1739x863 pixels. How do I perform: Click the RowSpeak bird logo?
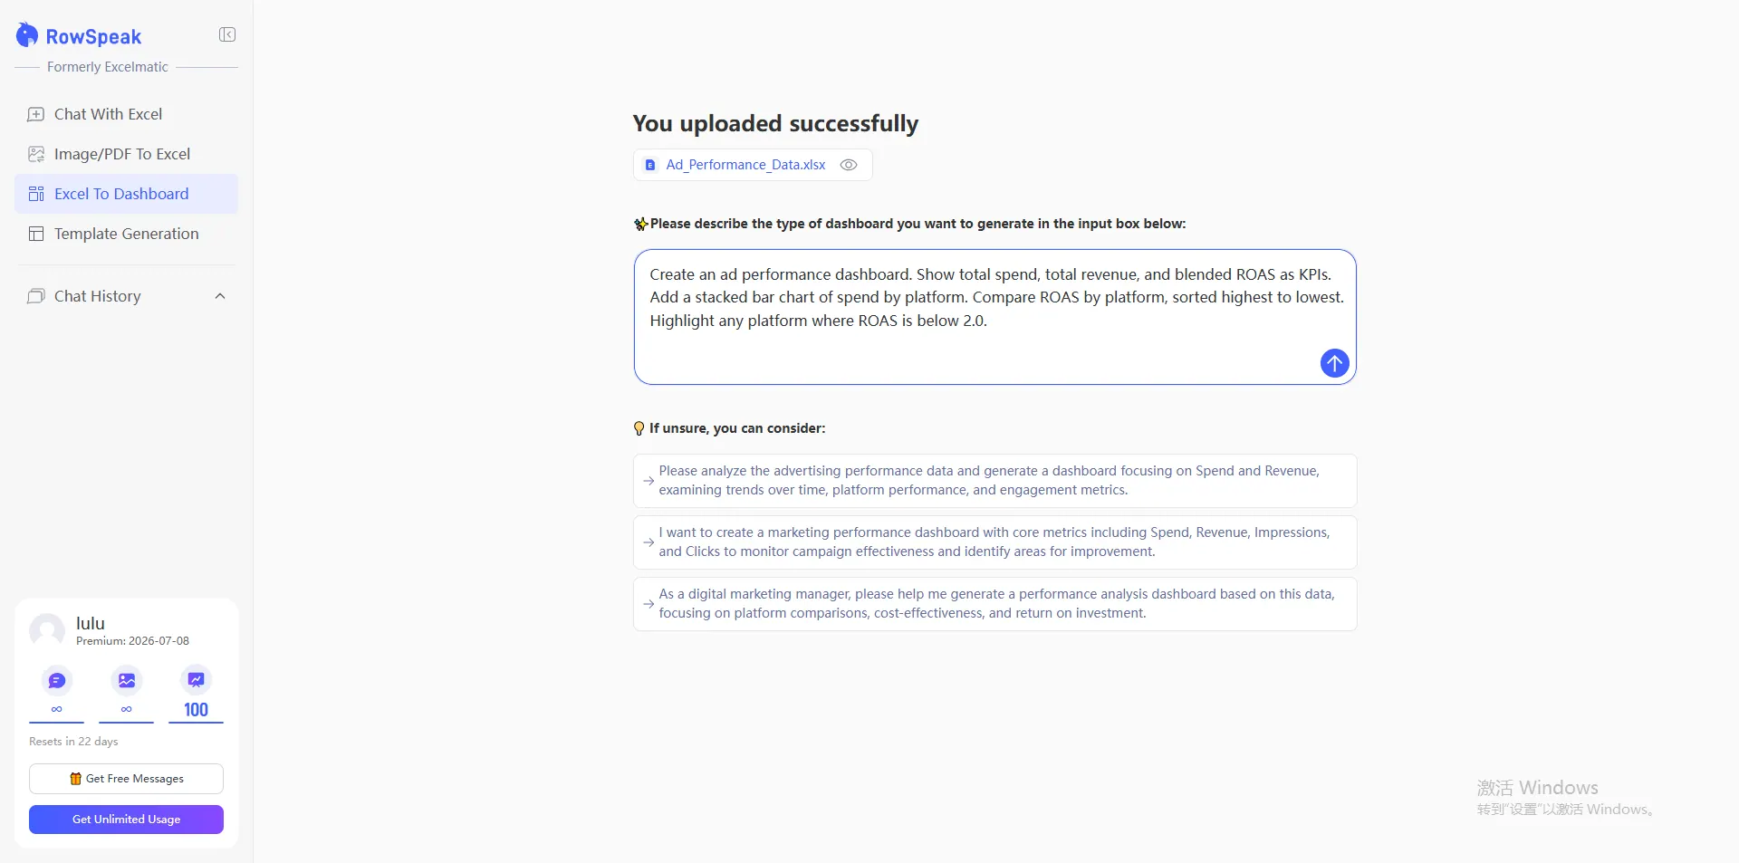tap(27, 35)
